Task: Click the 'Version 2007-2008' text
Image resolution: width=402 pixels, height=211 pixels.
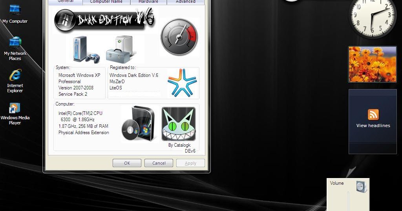Action: click(x=76, y=88)
